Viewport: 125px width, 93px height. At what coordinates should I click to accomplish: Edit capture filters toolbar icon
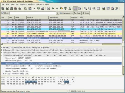coord(104,9)
